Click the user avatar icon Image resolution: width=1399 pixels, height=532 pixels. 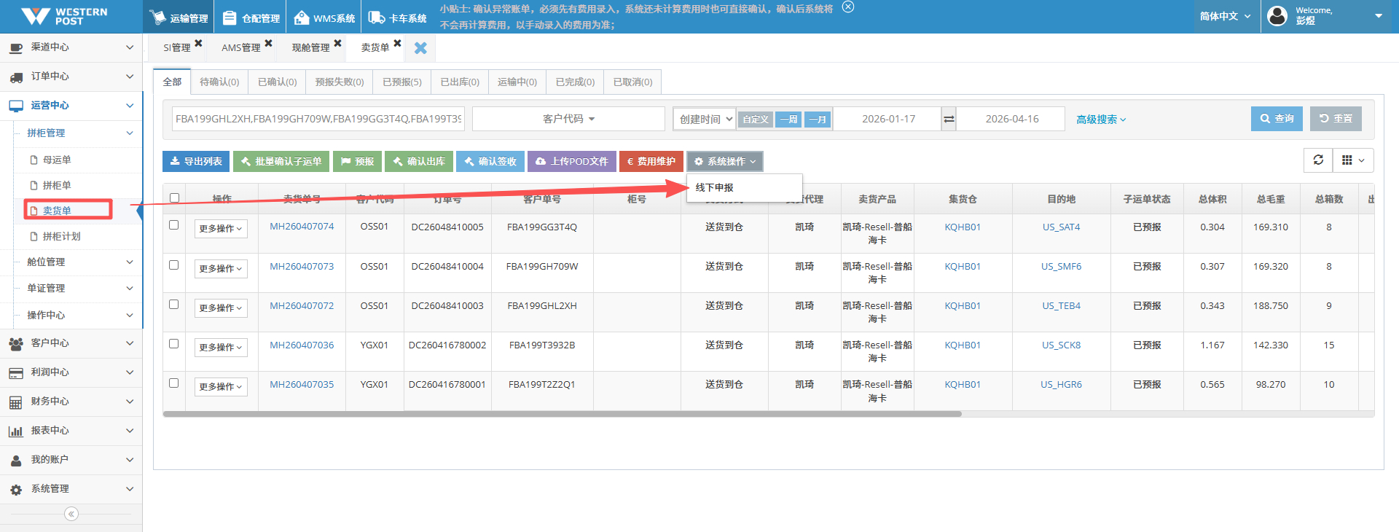pyautogui.click(x=1277, y=16)
